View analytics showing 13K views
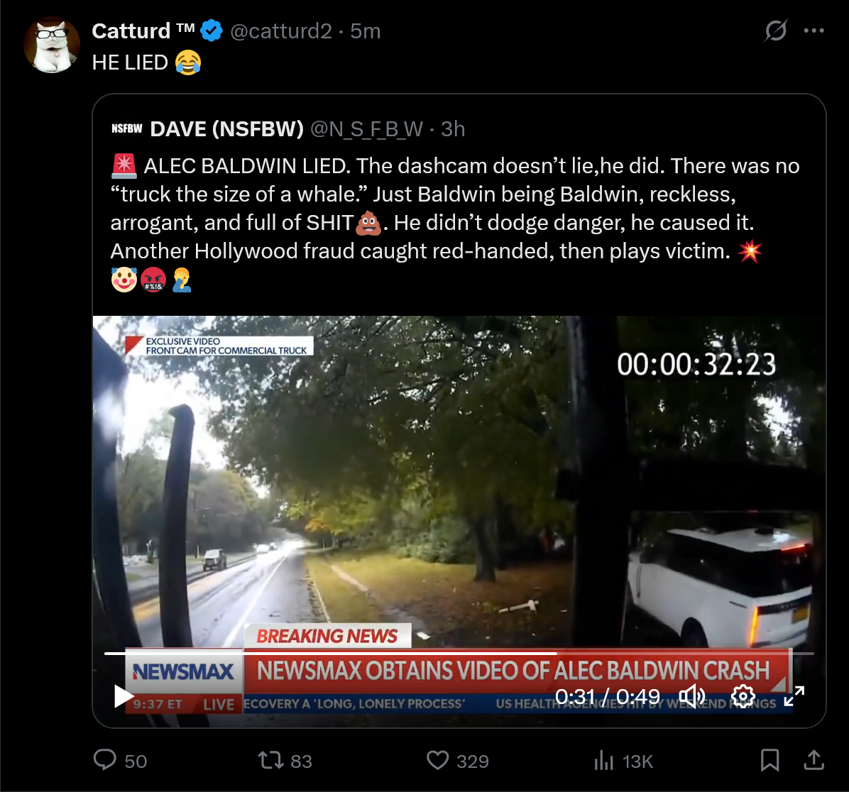This screenshot has width=849, height=792. coord(623,761)
